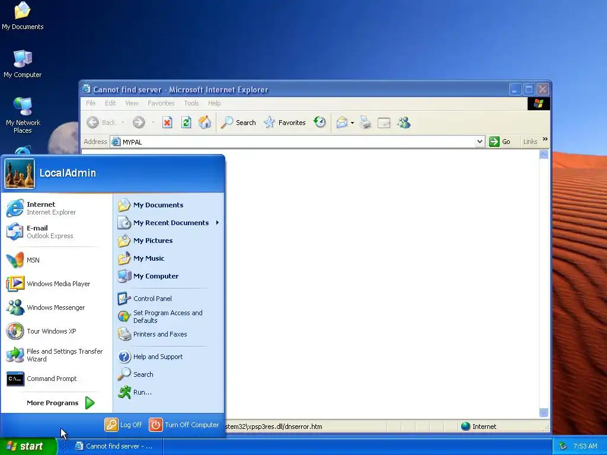Open Internet Explorer from Start menu

56,208
